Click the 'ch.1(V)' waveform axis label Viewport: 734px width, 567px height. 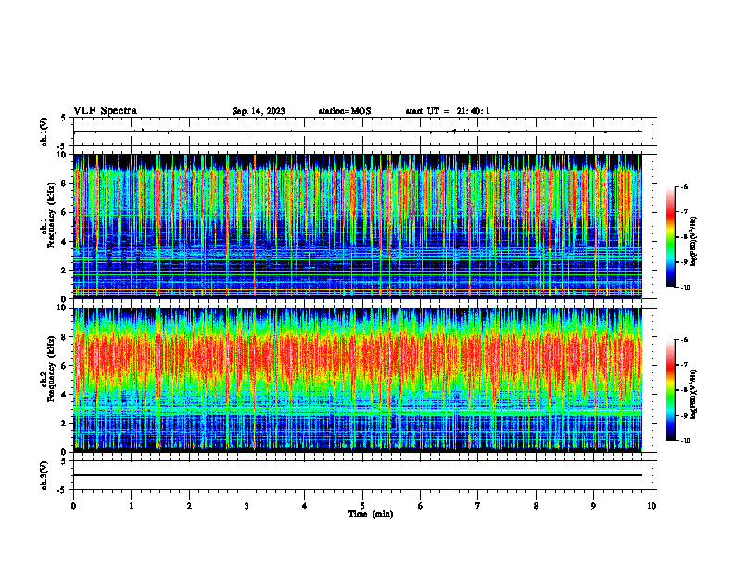click(x=44, y=132)
